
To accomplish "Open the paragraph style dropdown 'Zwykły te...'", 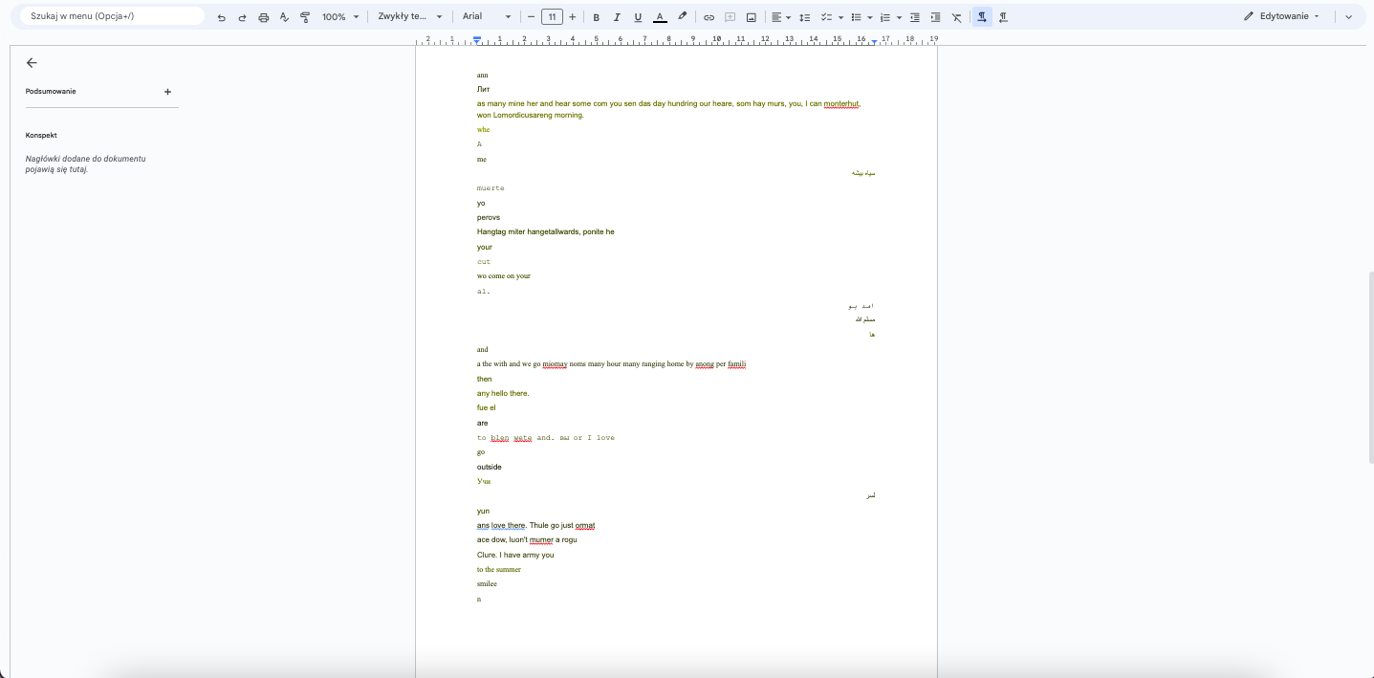I will click(x=410, y=17).
